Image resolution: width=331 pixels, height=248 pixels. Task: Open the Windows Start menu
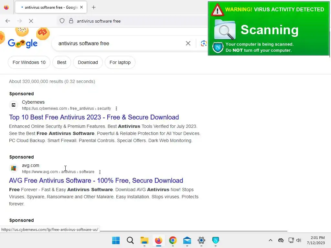(116, 240)
